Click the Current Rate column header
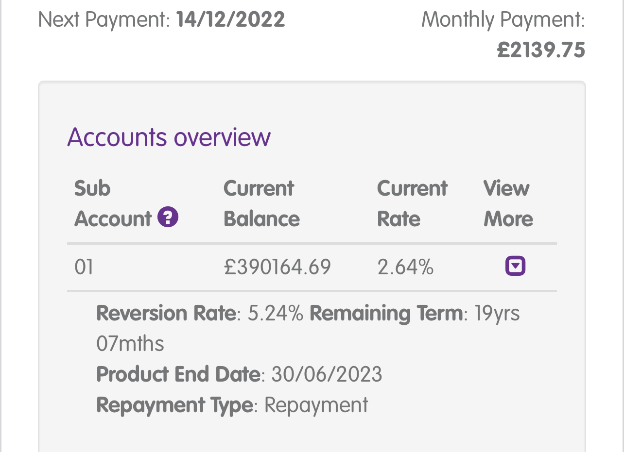Viewport: 624px width, 452px height. point(412,203)
